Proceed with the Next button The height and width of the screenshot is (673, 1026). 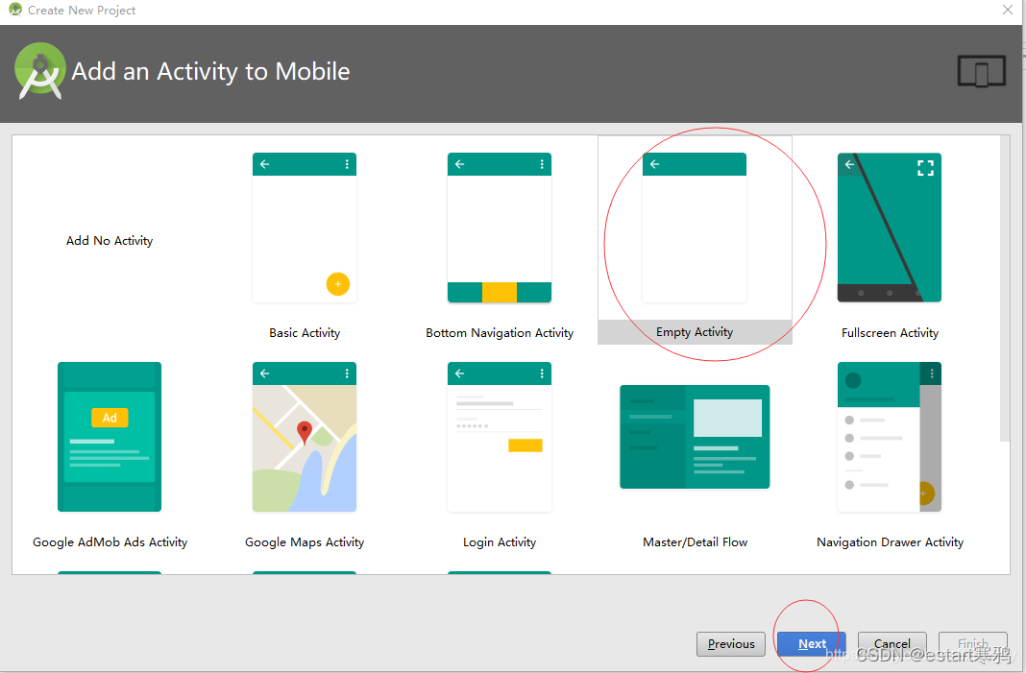[x=812, y=644]
